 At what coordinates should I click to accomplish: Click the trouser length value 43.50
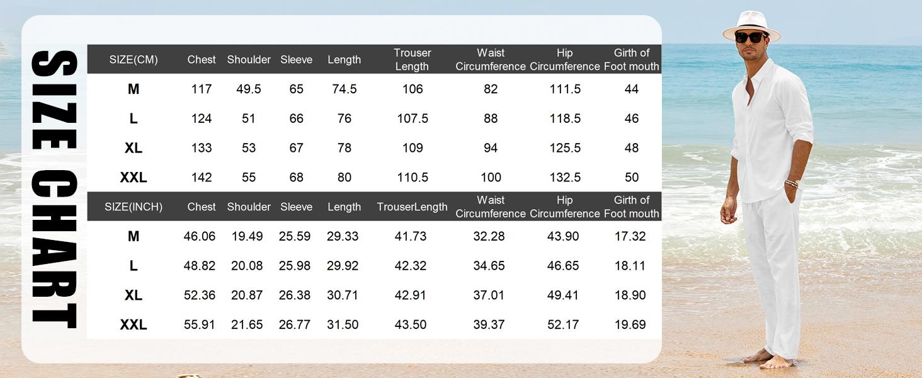tap(411, 324)
